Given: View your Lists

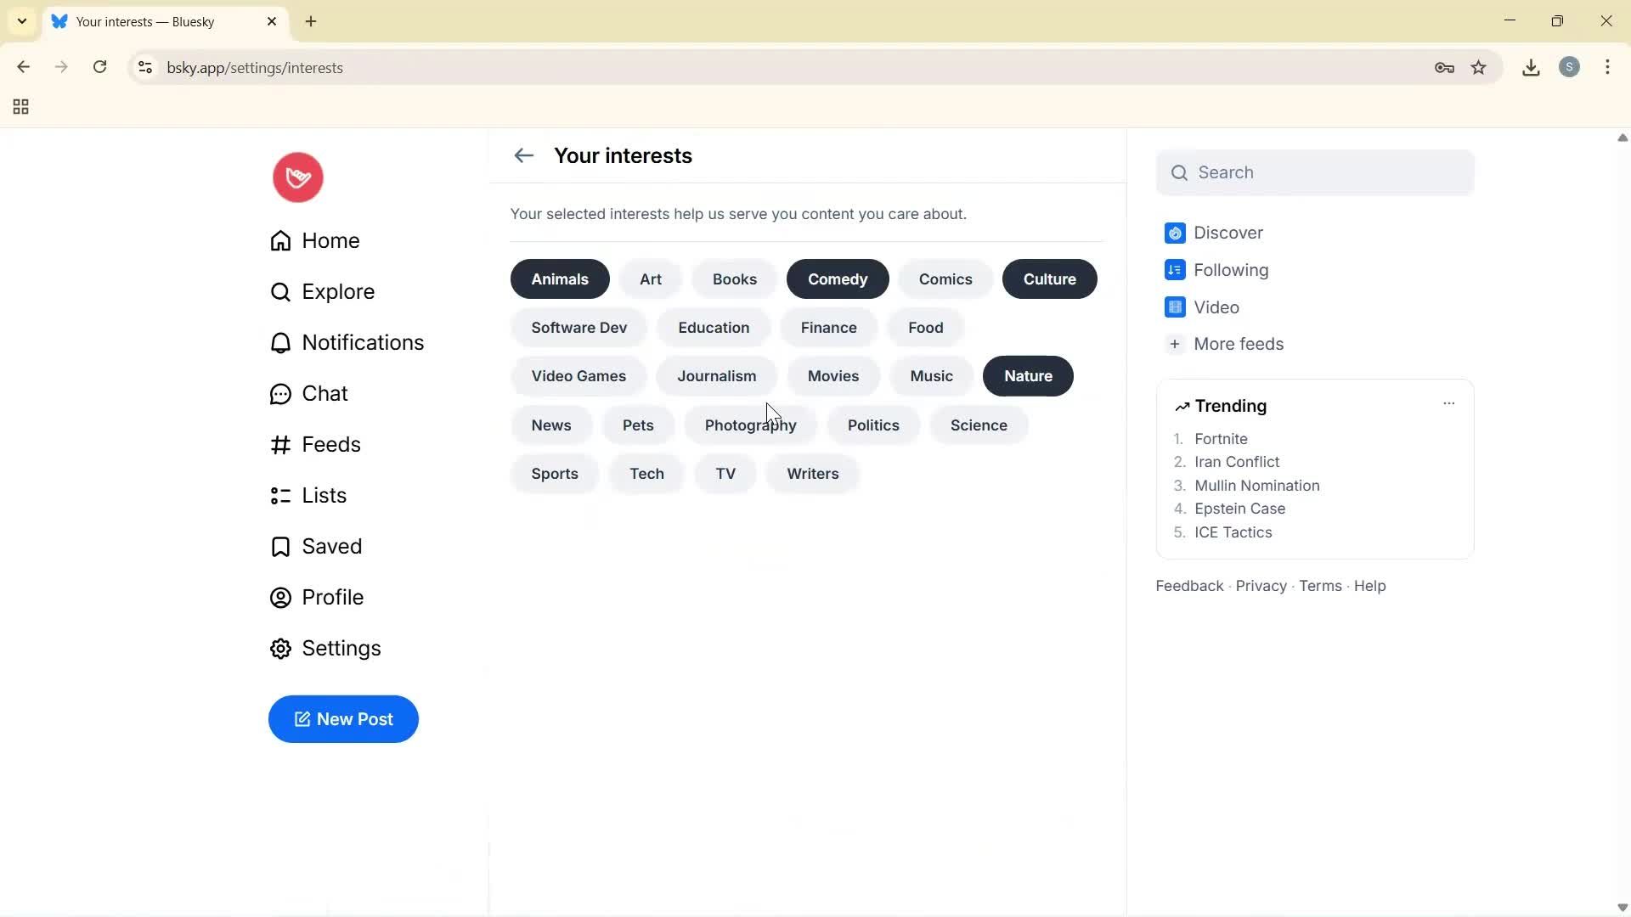Looking at the screenshot, I should 324,495.
